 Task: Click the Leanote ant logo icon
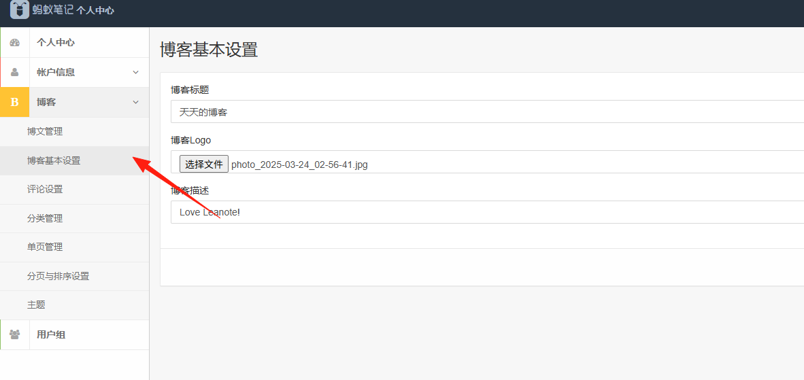click(20, 10)
